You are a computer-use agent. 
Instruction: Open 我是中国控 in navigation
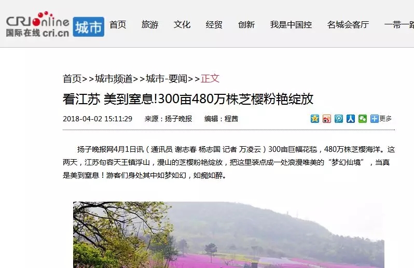click(x=291, y=24)
